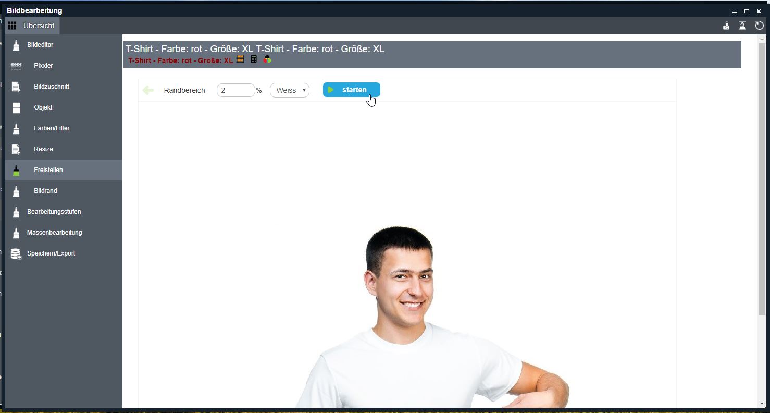This screenshot has height=413, width=770.
Task: Open the Bildeditor brush icon entry
Action: point(16,45)
